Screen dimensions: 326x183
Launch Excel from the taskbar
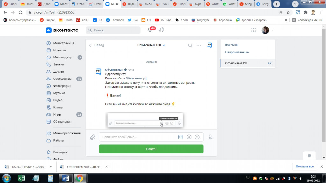pos(21,178)
